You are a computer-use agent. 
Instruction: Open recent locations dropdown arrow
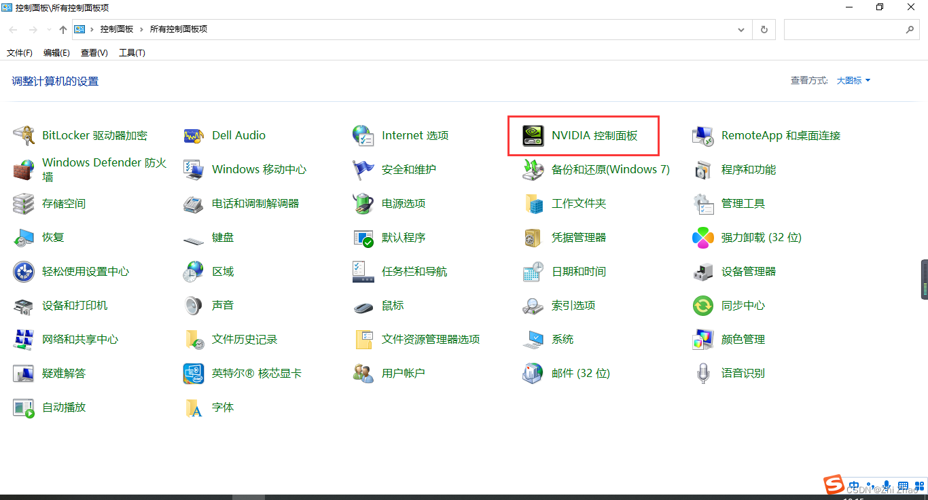49,30
